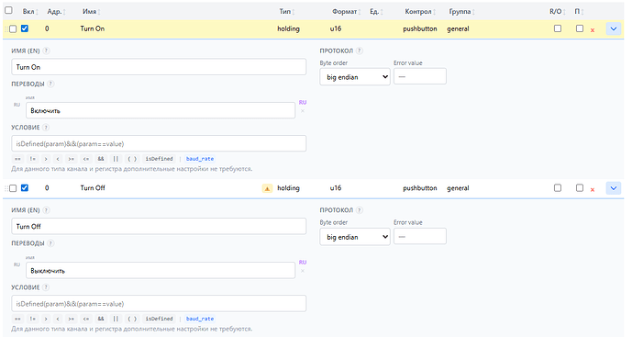Focus the УСЛОВИЕ condition field in Turn Off section
The width and height of the screenshot is (632, 337).
pos(159,304)
